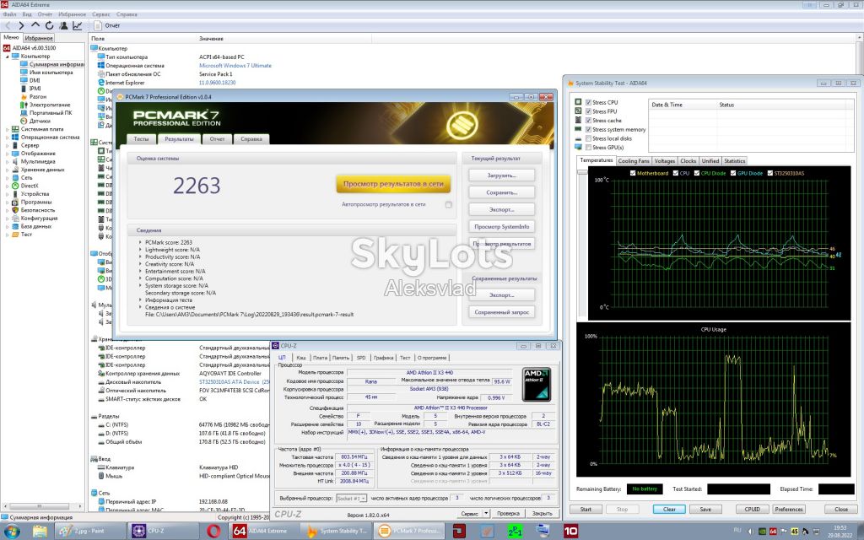Expand Сервер tree node
Screen dimensions: 864x540
coord(7,145)
